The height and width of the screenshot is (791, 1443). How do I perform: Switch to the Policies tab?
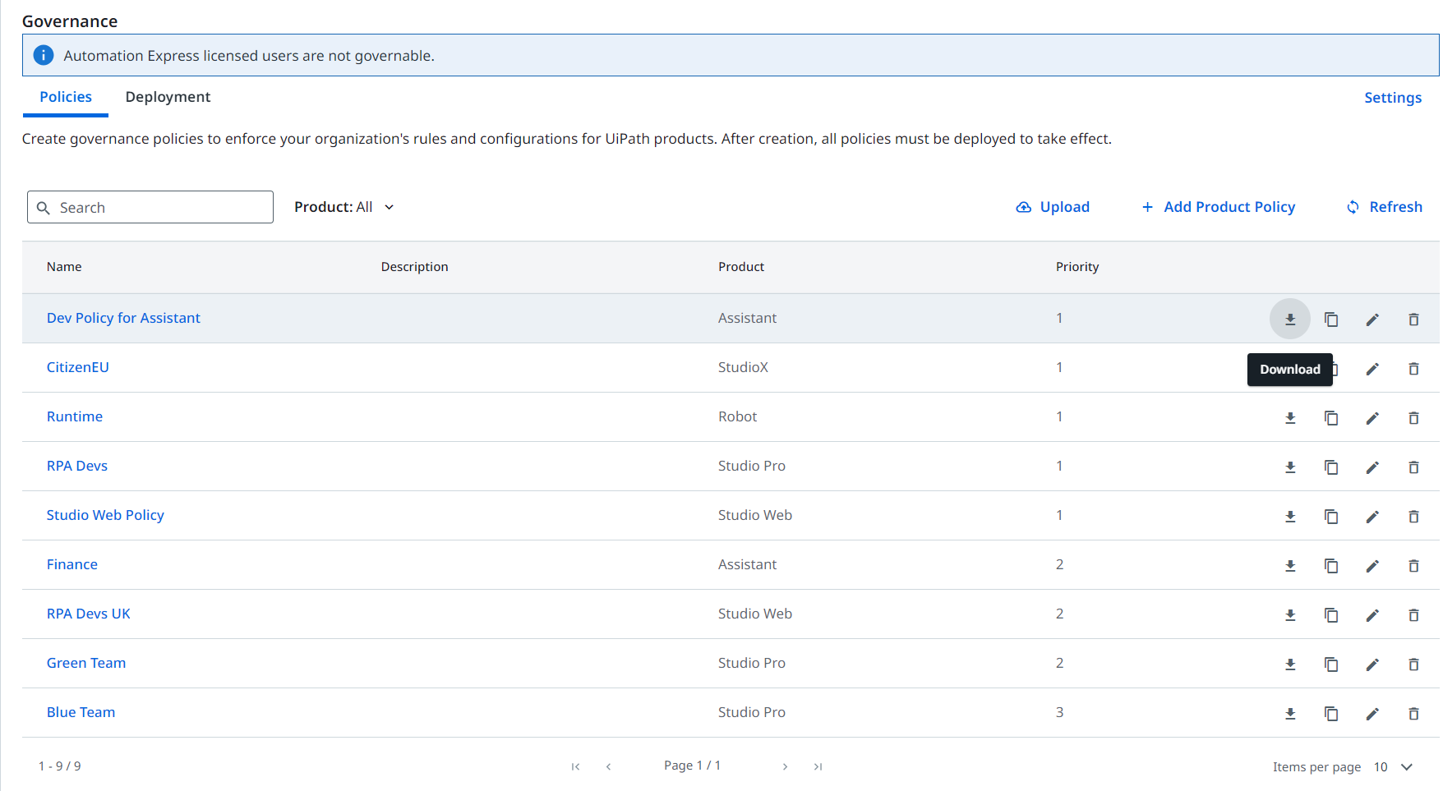tap(66, 97)
